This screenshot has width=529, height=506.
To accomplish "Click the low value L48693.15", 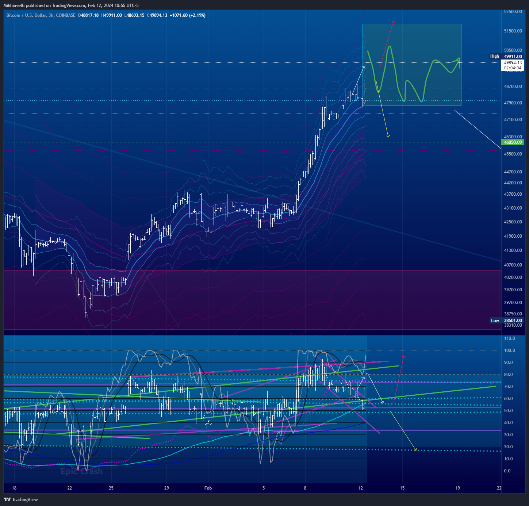I will [x=134, y=15].
